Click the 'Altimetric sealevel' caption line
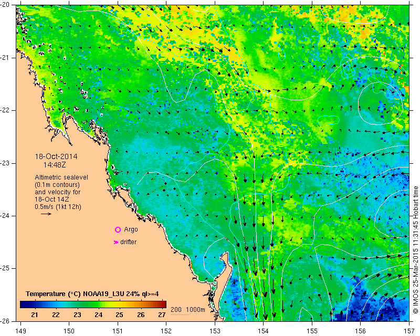420x336 pixels. [x=61, y=177]
